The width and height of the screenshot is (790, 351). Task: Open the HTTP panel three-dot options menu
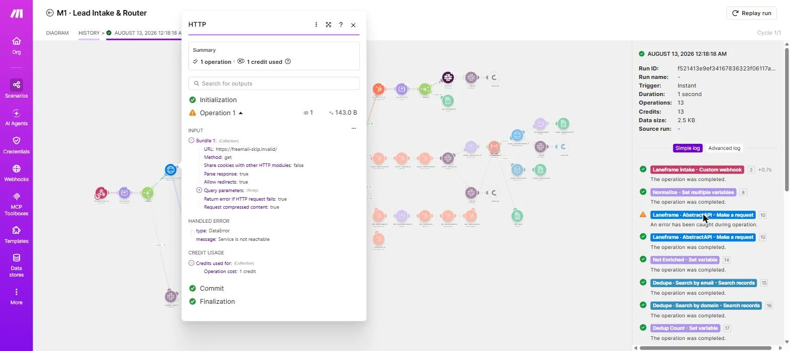[316, 25]
